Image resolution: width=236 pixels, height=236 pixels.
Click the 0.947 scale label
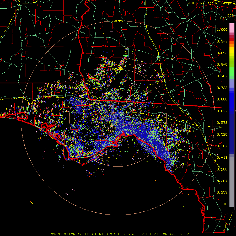222,41
